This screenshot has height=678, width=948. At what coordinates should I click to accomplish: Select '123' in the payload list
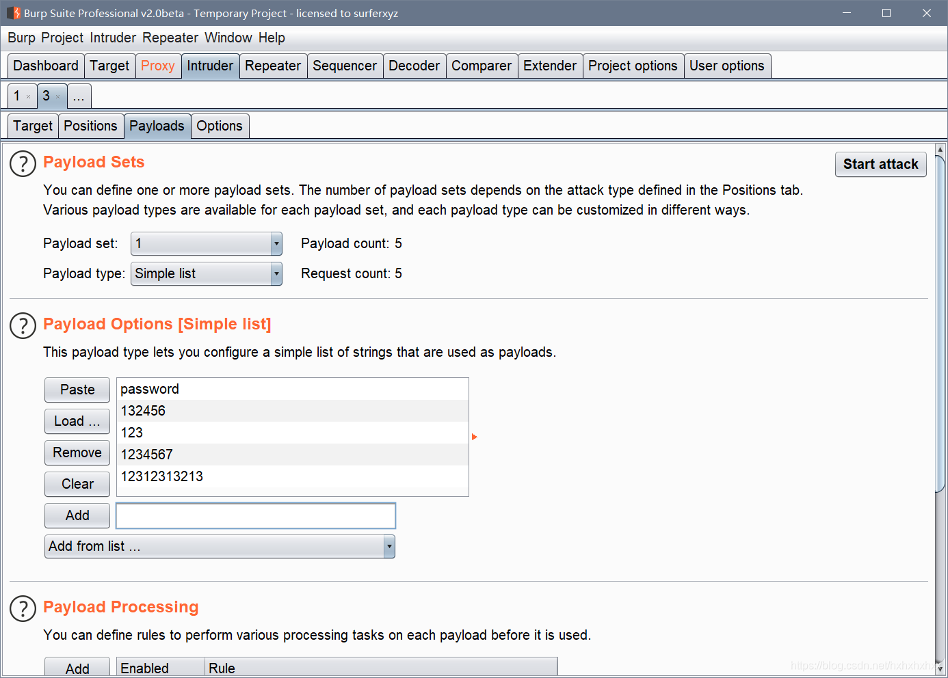point(293,433)
